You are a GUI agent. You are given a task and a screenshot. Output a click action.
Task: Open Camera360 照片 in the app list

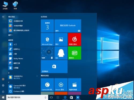coord(23,86)
